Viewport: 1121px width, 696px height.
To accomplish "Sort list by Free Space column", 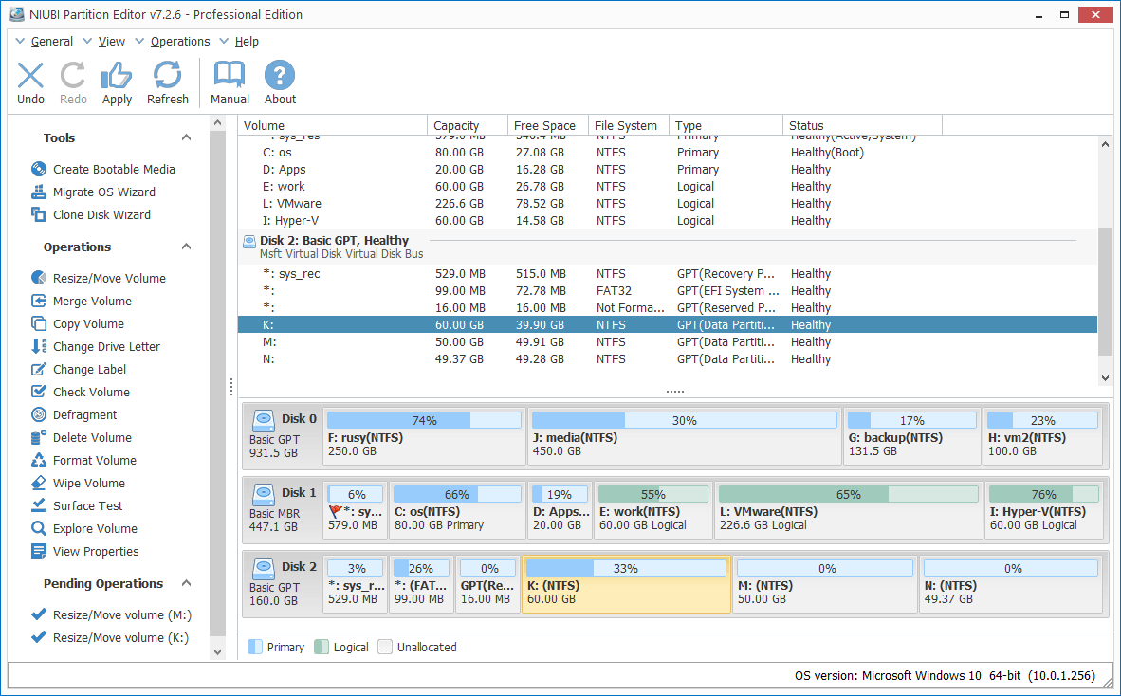I will coord(544,125).
